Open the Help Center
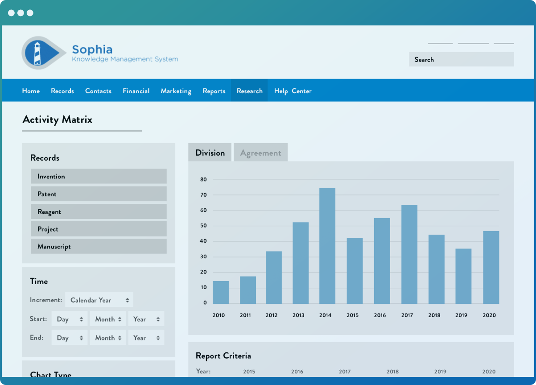The width and height of the screenshot is (536, 385). [x=292, y=91]
